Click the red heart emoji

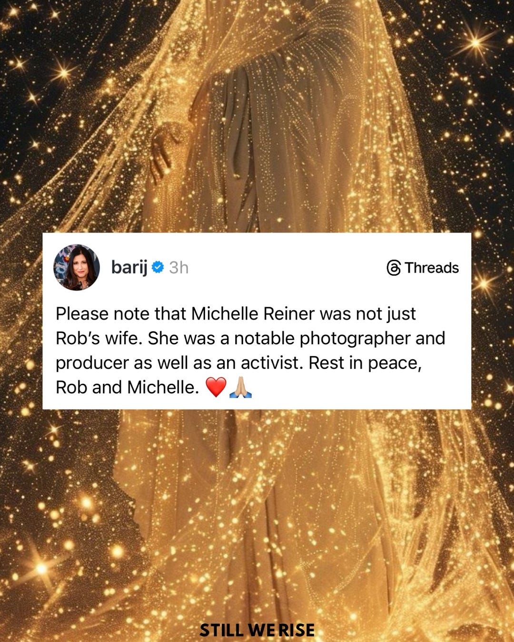coord(216,388)
